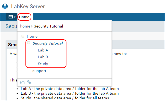Open the support folder

(39, 71)
